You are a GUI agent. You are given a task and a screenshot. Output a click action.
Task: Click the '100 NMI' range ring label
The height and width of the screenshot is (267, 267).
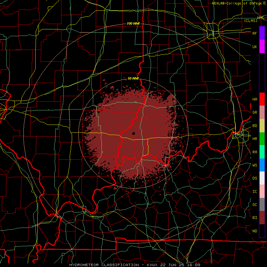pos(133,23)
